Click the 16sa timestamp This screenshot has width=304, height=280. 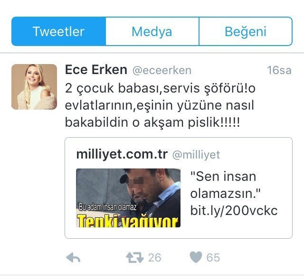[x=279, y=70]
